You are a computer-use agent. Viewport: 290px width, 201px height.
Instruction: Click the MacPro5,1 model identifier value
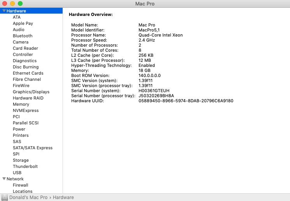tap(149, 30)
